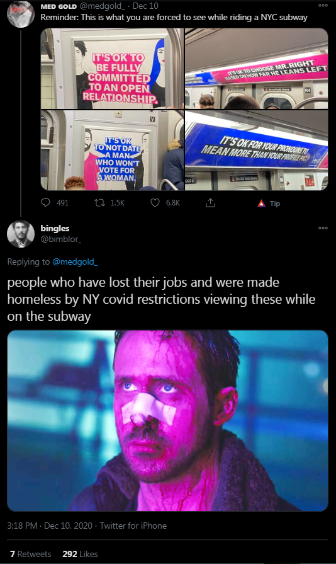
Task: View the 7 Retweets list
Action: (30, 554)
